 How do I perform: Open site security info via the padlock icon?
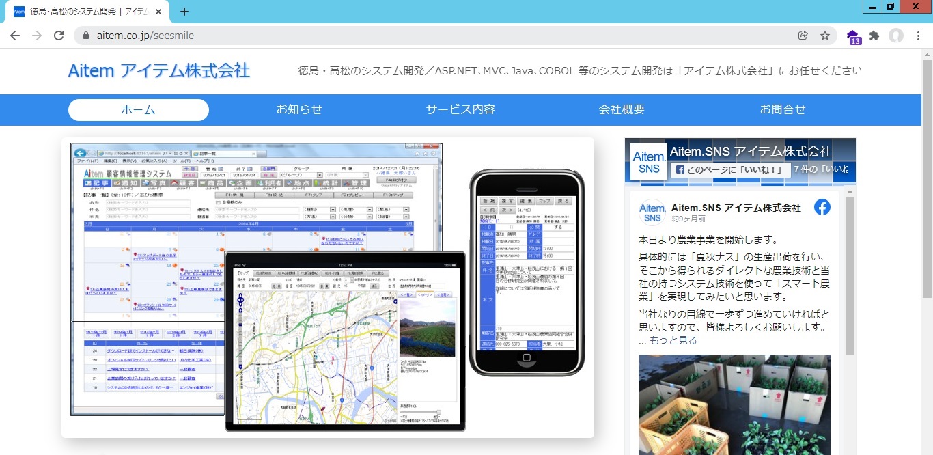point(85,34)
